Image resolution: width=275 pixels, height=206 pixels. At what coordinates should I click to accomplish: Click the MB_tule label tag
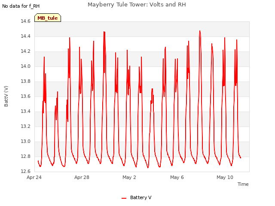pos(48,18)
